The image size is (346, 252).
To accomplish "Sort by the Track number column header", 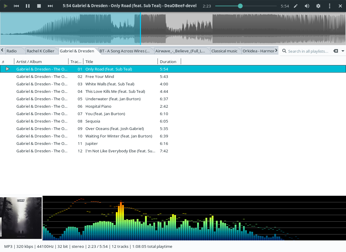I will click(76, 62).
